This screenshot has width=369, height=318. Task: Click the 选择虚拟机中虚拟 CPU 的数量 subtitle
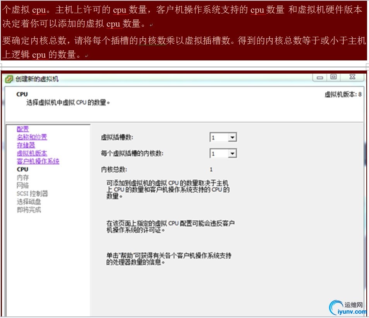[x=68, y=103]
